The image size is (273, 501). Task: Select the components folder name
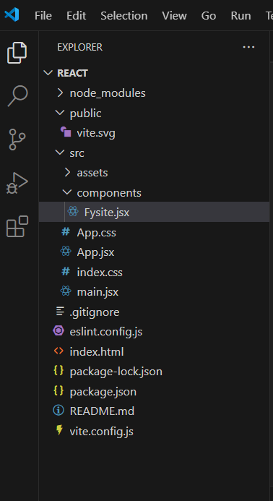(x=109, y=193)
